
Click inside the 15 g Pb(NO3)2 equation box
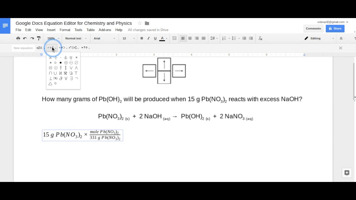click(x=82, y=135)
